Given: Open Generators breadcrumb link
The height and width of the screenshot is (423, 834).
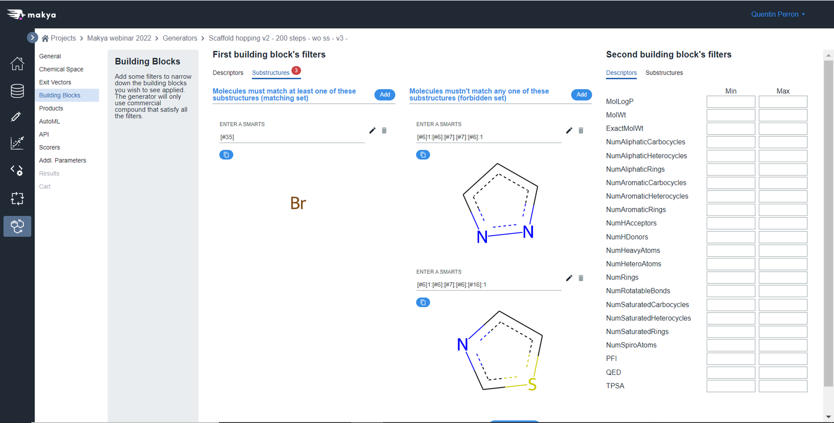Looking at the screenshot, I should (180, 38).
